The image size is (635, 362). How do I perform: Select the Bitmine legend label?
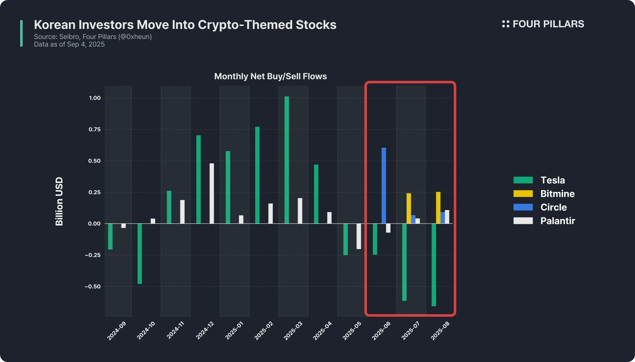point(557,194)
